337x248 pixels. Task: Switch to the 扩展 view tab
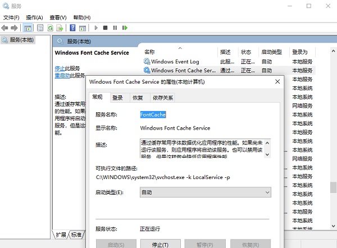pos(61,235)
